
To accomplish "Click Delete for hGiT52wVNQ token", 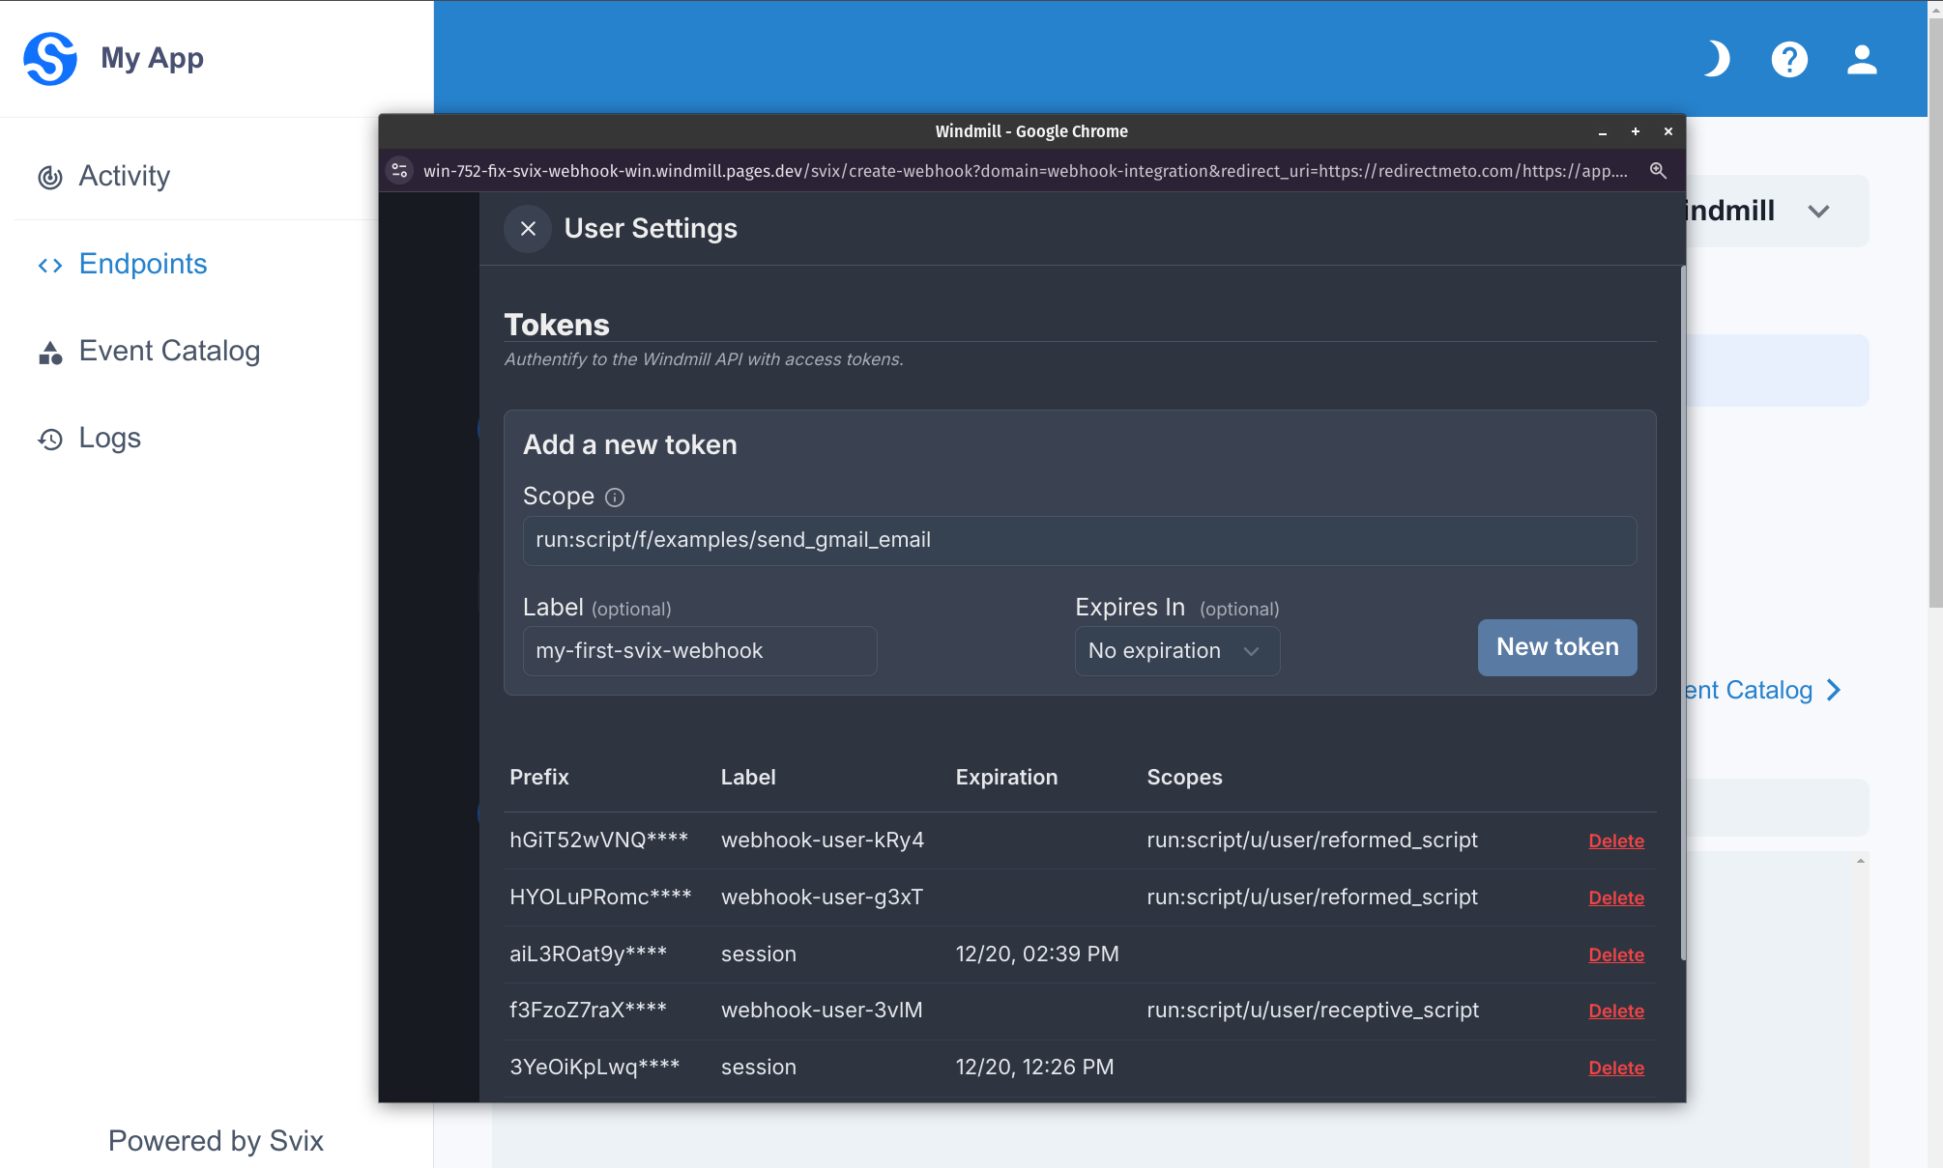I will click(1615, 840).
